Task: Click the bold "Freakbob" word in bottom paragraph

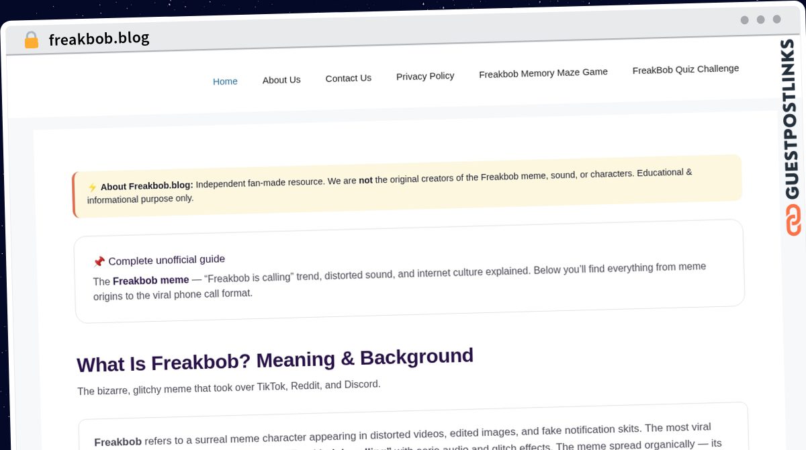Action: click(x=118, y=442)
